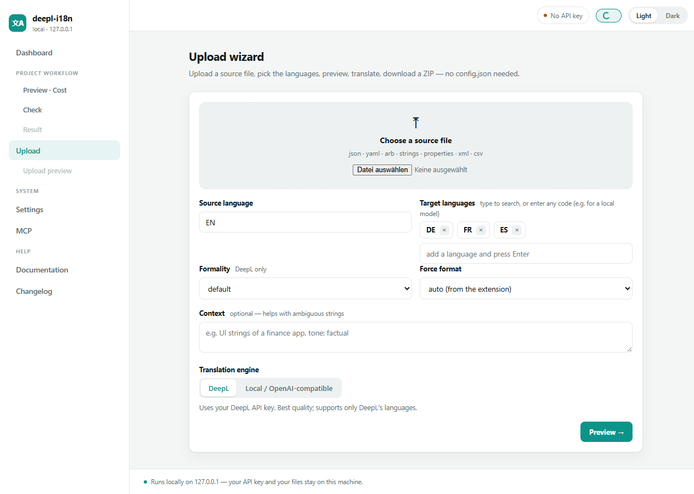Image resolution: width=694 pixels, height=494 pixels.
Task: Focus the Source language input field
Action: pos(306,222)
